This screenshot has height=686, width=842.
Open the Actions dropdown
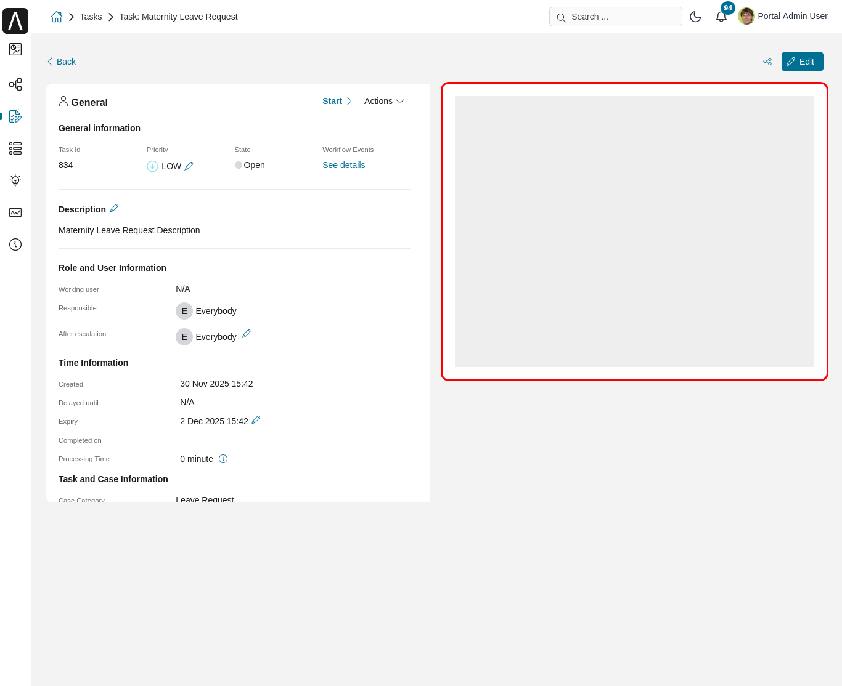(x=383, y=101)
